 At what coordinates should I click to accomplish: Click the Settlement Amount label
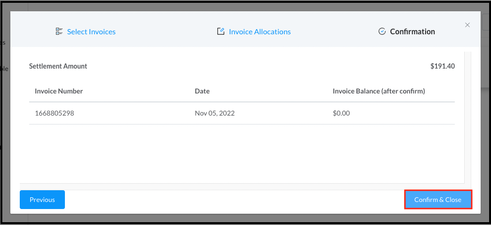point(58,66)
